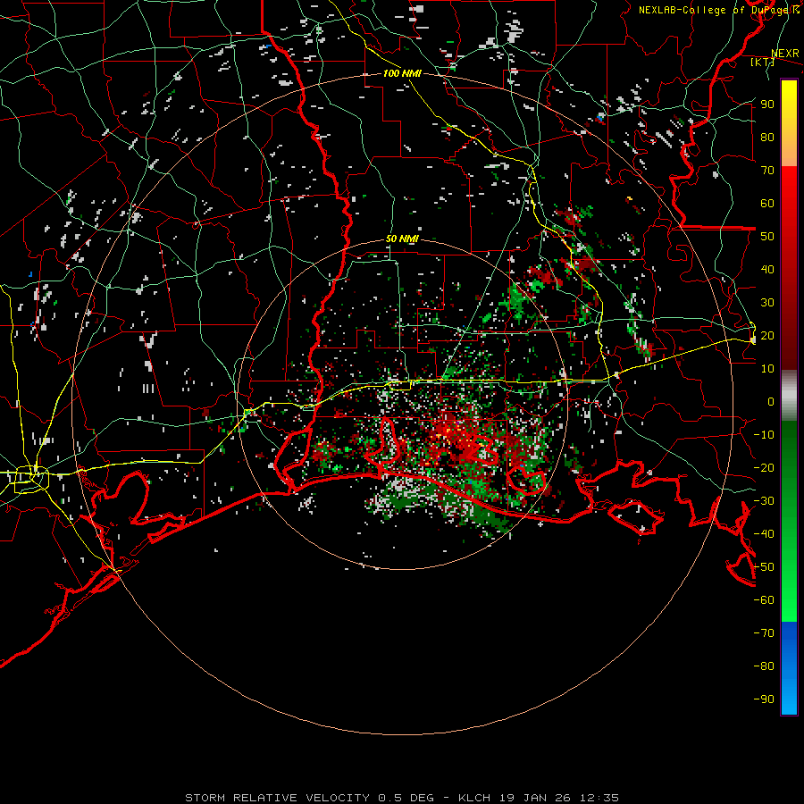804x804 pixels.
Task: Click the dark blue -70 segment of the color bar
Action: click(x=789, y=631)
